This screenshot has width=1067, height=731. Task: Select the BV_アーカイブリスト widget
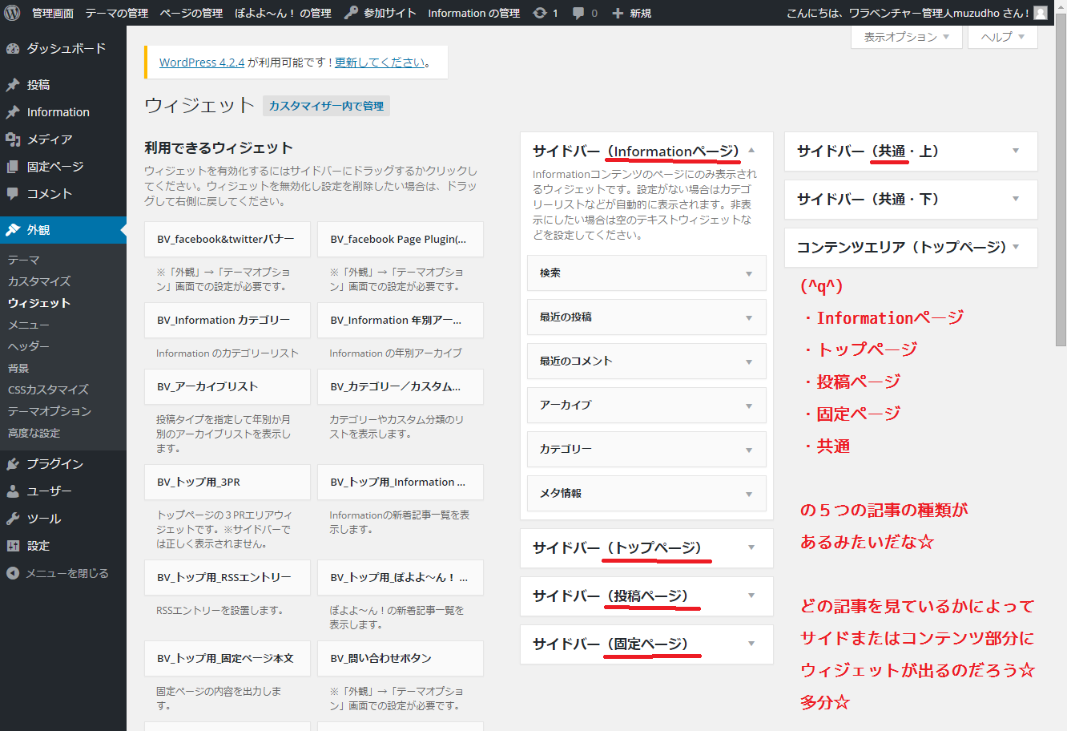coord(227,386)
